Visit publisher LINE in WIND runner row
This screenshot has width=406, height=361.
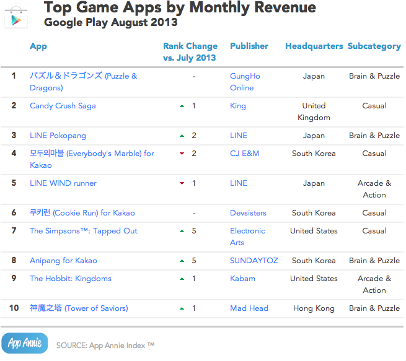(239, 183)
